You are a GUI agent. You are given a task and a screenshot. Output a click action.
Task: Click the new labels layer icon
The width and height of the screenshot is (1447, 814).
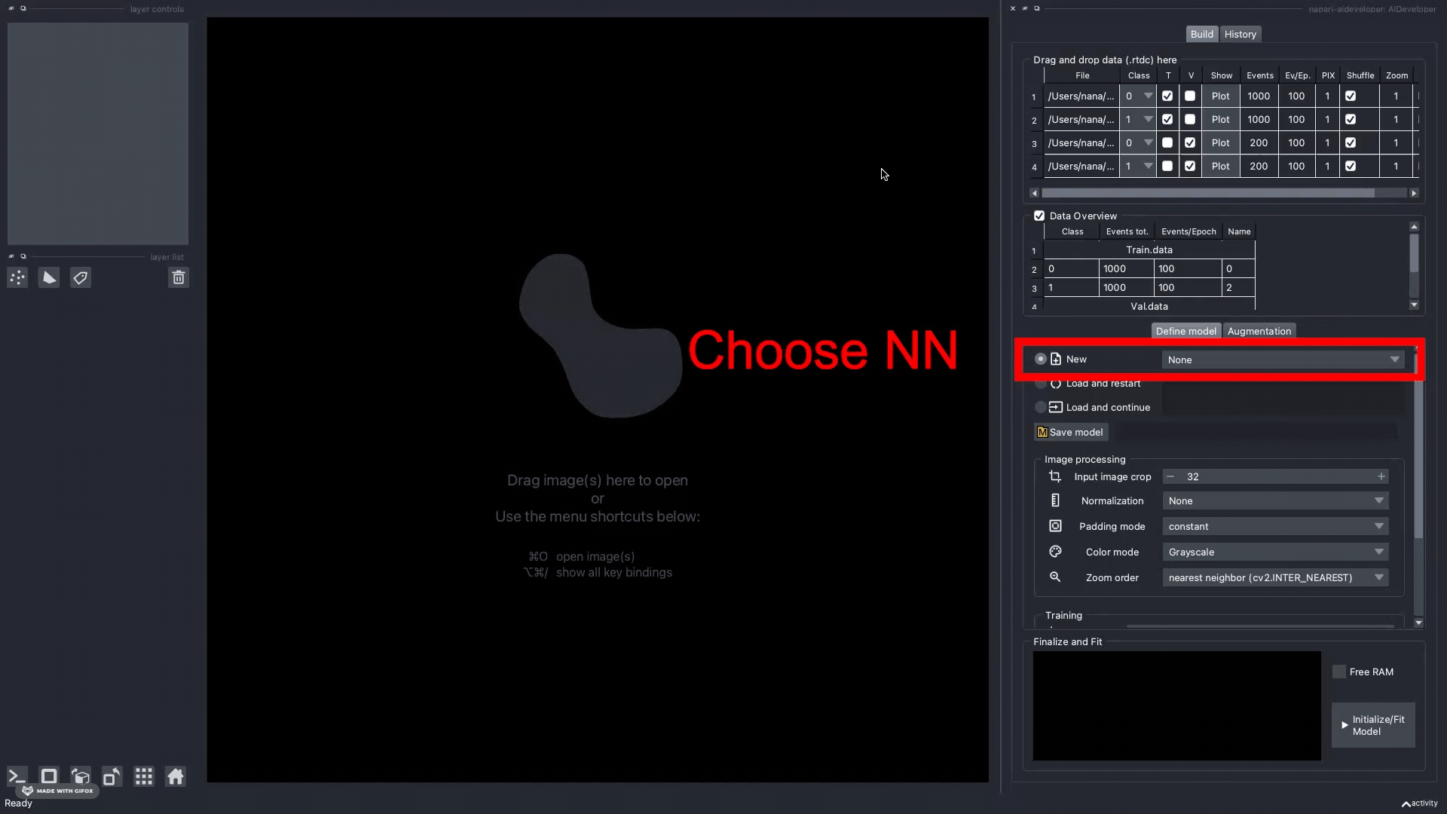click(x=81, y=278)
